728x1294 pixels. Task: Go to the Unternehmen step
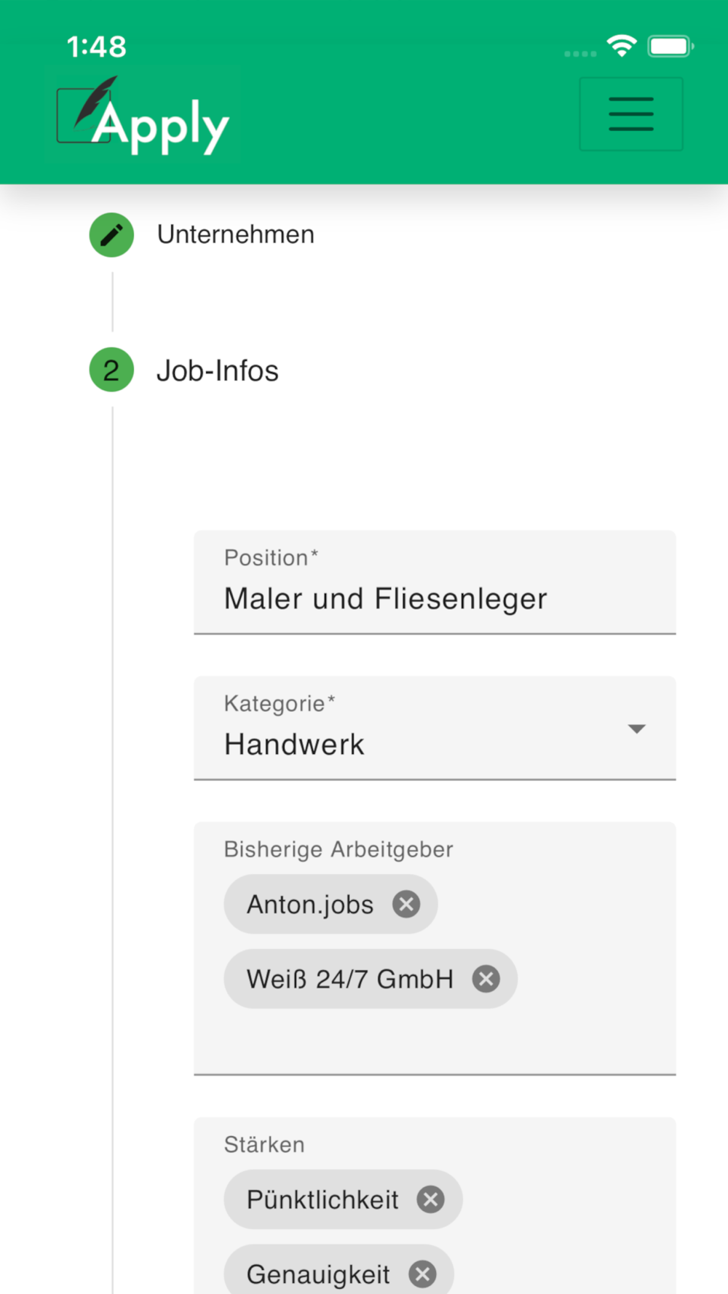[236, 234]
